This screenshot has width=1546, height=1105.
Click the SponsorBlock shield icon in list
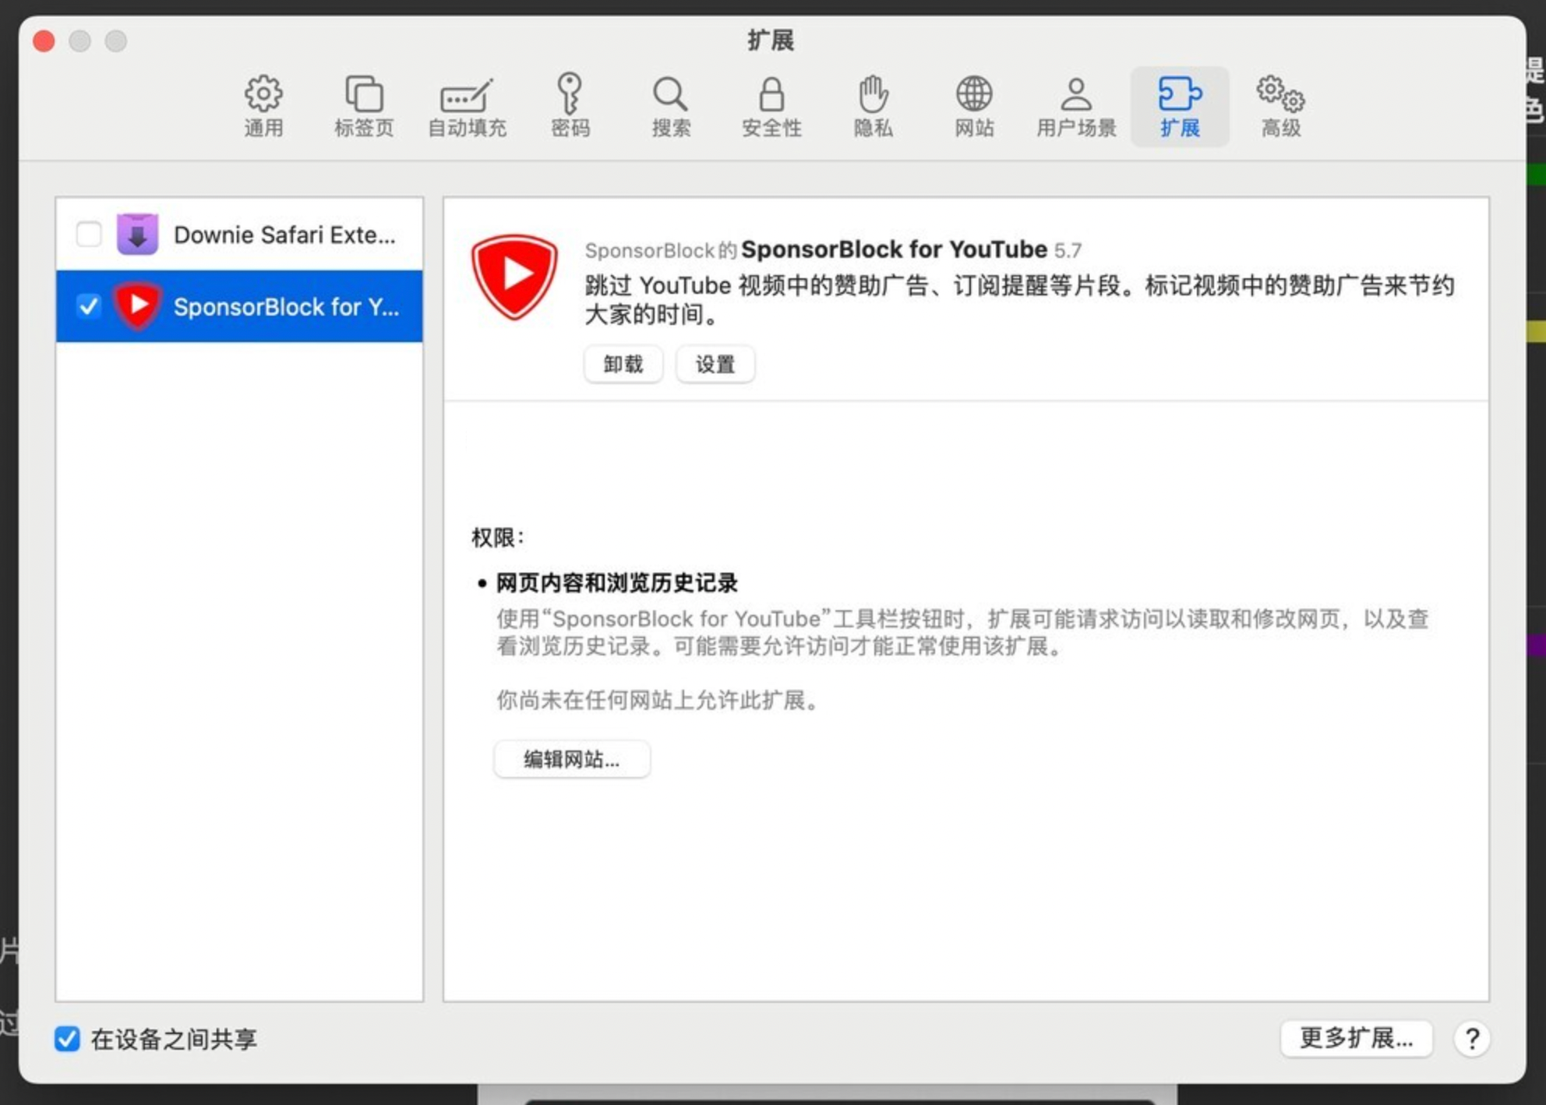(138, 306)
